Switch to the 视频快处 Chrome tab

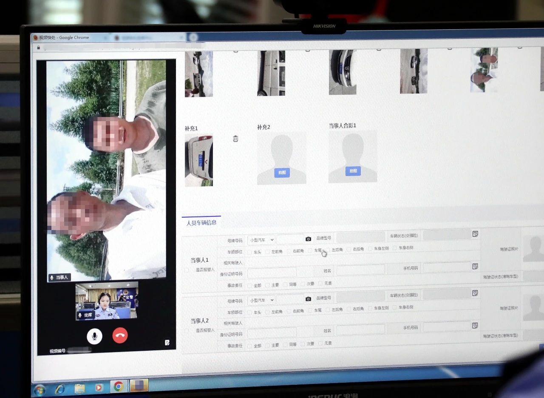pos(67,37)
